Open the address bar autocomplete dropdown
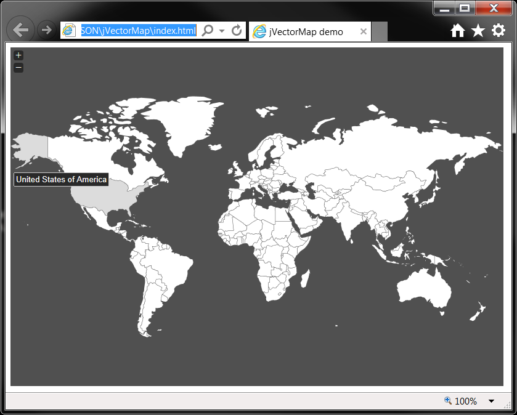This screenshot has width=517, height=415. point(221,30)
